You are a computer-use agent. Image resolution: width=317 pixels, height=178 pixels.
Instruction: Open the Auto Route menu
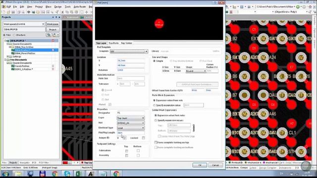click(80, 6)
